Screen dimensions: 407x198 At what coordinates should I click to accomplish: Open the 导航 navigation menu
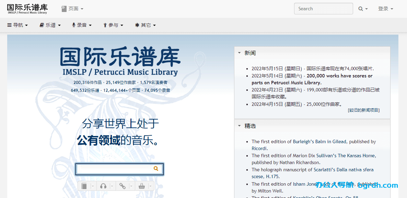tap(18, 25)
